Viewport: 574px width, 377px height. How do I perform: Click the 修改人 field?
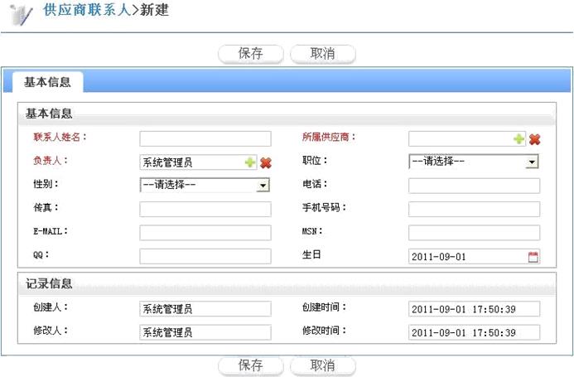(205, 332)
